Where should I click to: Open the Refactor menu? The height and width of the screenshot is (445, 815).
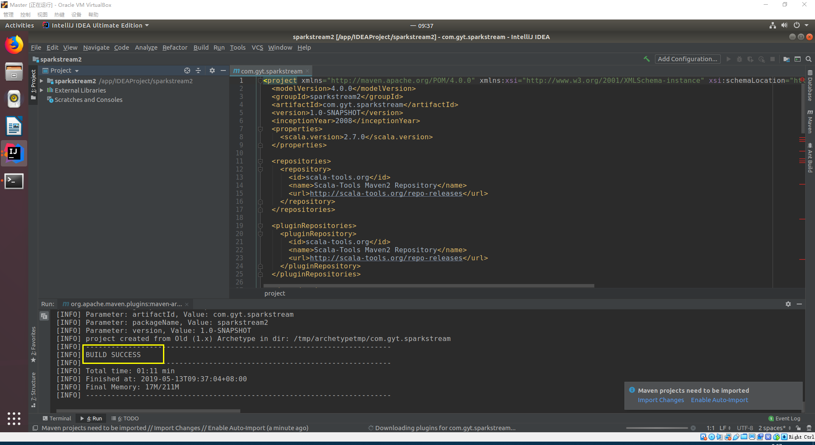click(175, 48)
